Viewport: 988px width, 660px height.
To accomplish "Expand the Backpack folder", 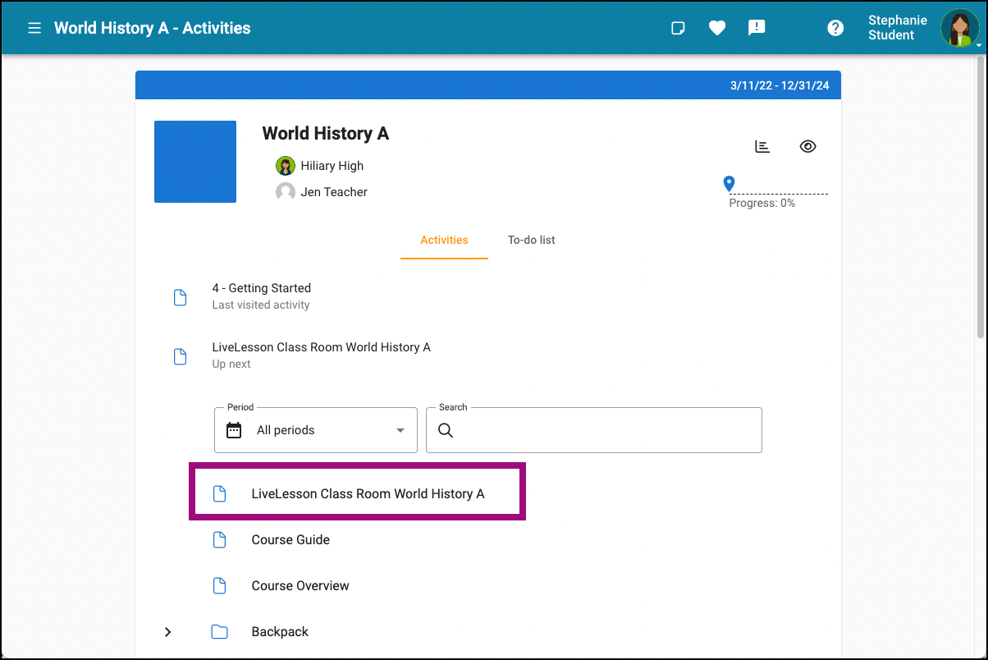I will pos(167,631).
